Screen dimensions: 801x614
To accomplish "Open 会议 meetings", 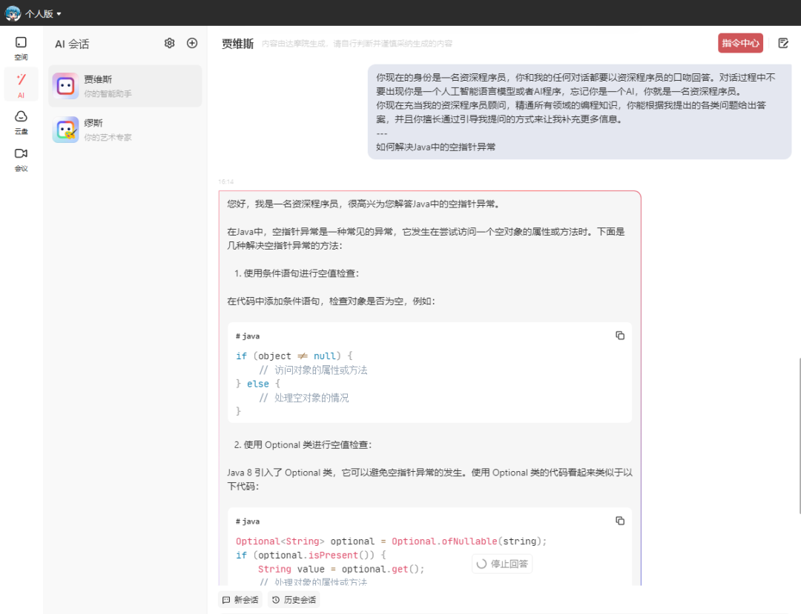I will click(x=21, y=160).
